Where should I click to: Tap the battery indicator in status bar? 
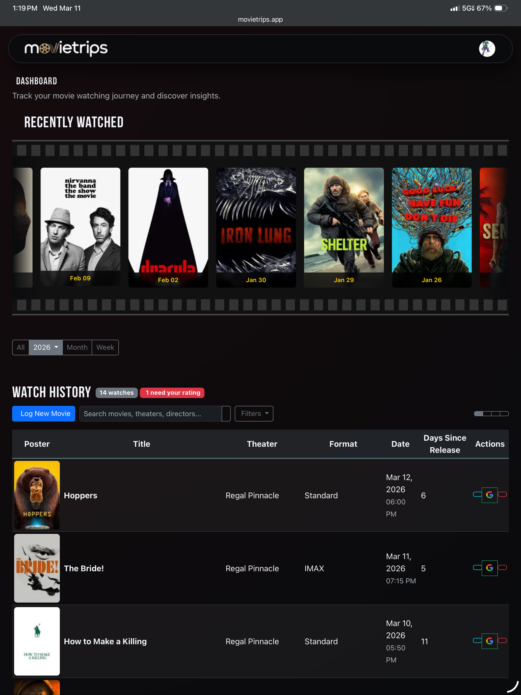click(501, 8)
